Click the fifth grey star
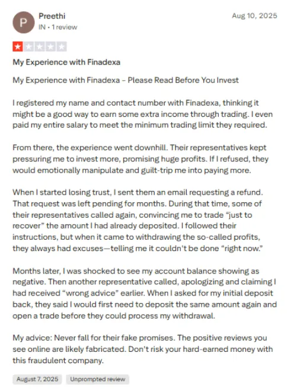This screenshot has height=391, width=288. point(62,46)
